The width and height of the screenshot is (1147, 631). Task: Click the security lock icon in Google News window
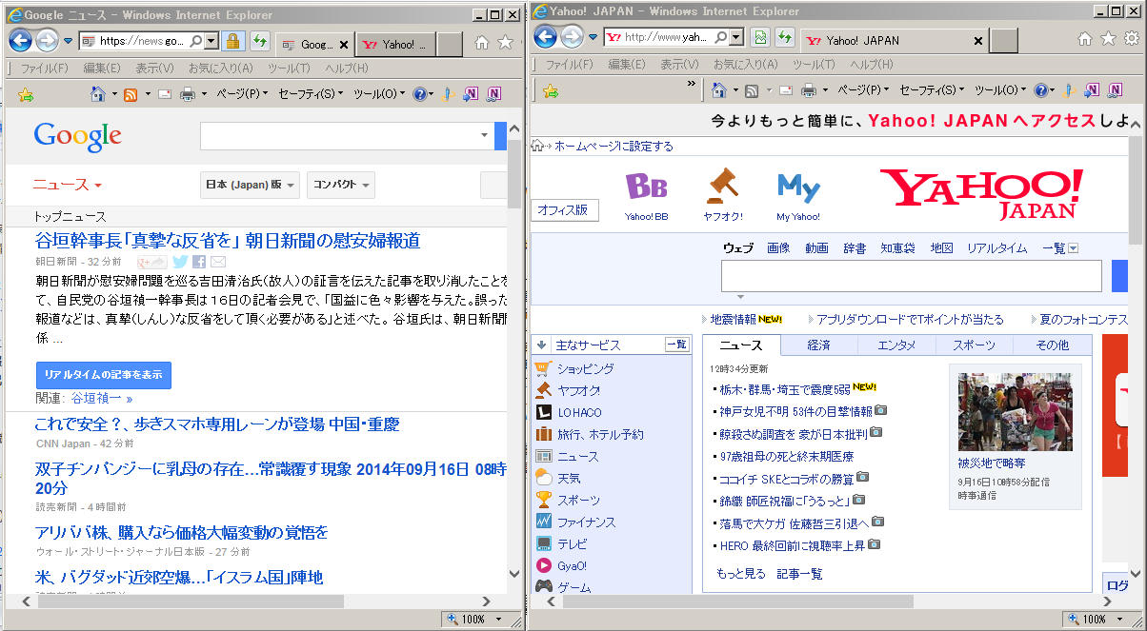231,42
